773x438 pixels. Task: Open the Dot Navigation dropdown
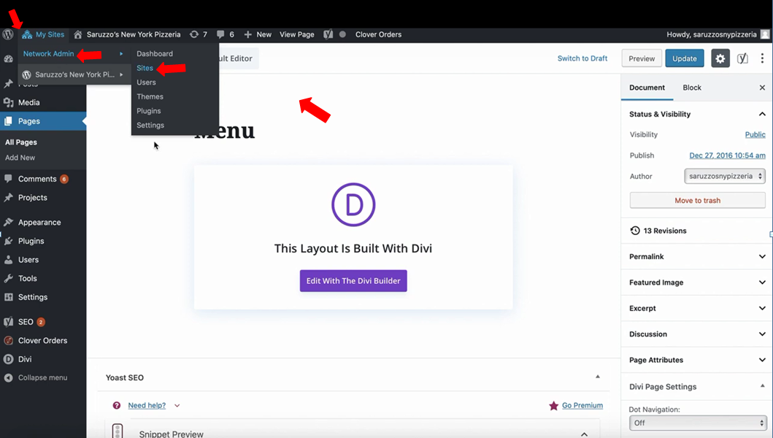(697, 423)
